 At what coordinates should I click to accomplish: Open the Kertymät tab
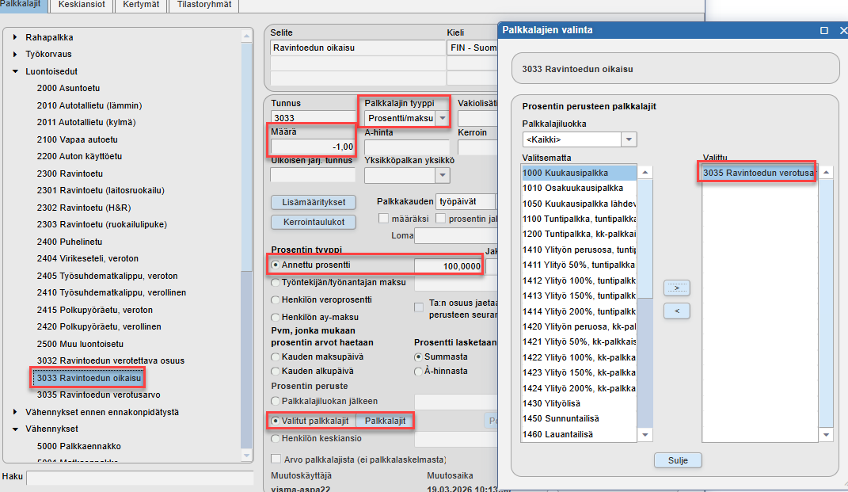141,5
